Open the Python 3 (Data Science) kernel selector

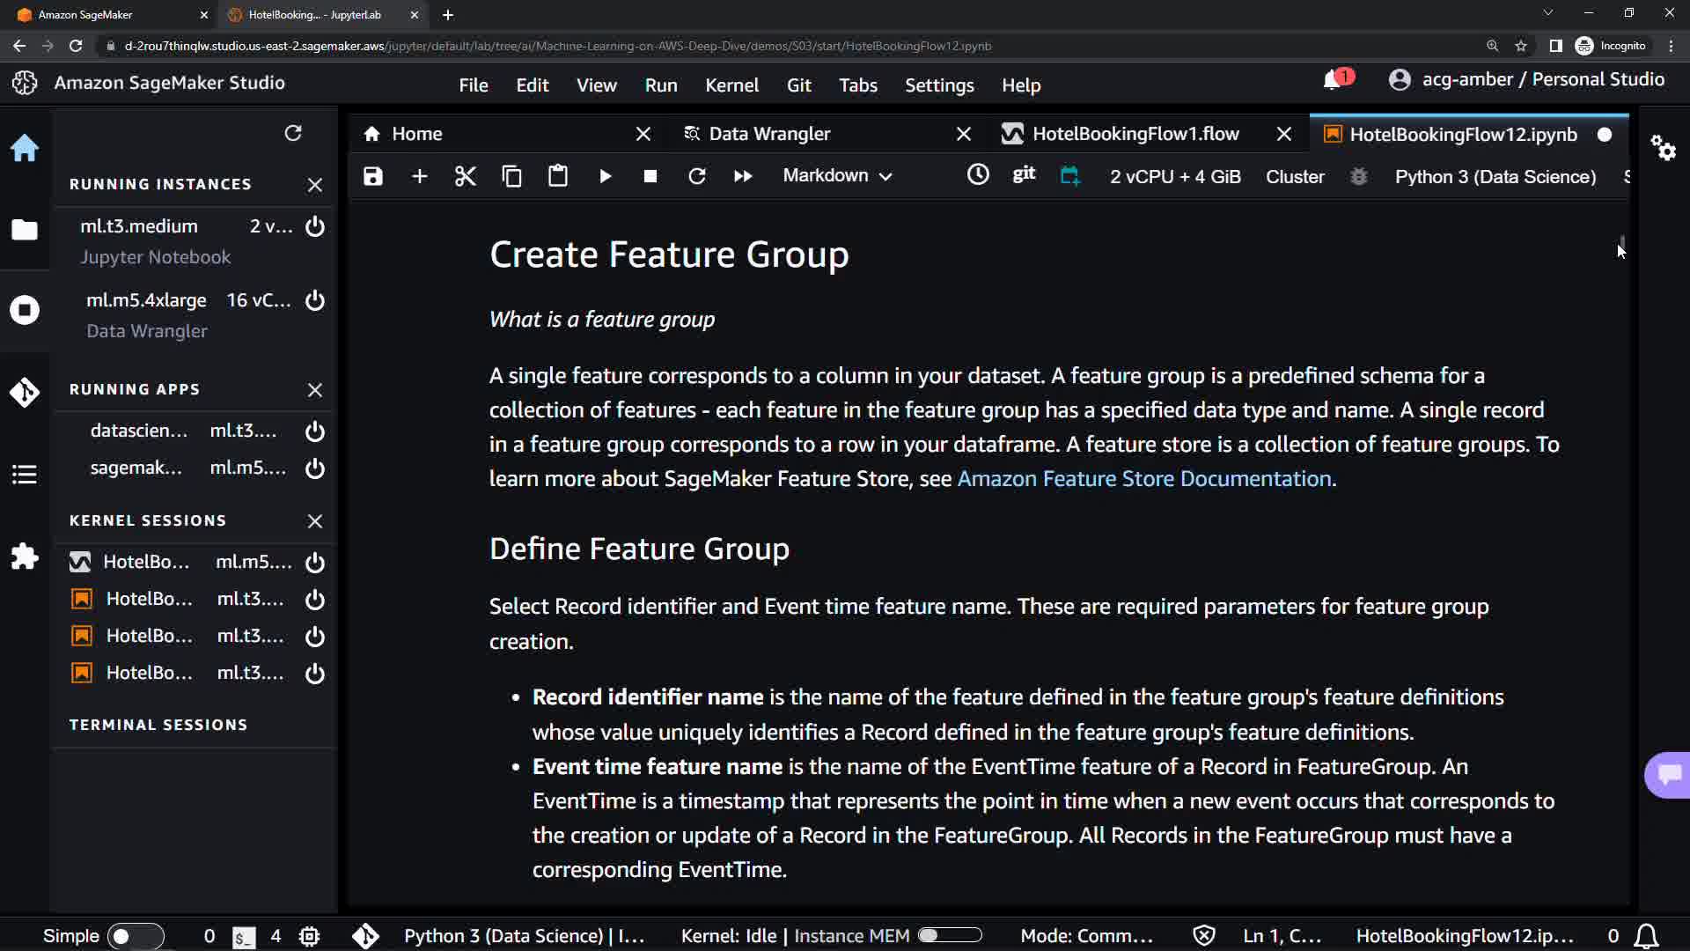coord(1495,176)
